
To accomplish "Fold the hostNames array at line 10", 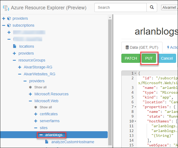I will pos(135,121).
